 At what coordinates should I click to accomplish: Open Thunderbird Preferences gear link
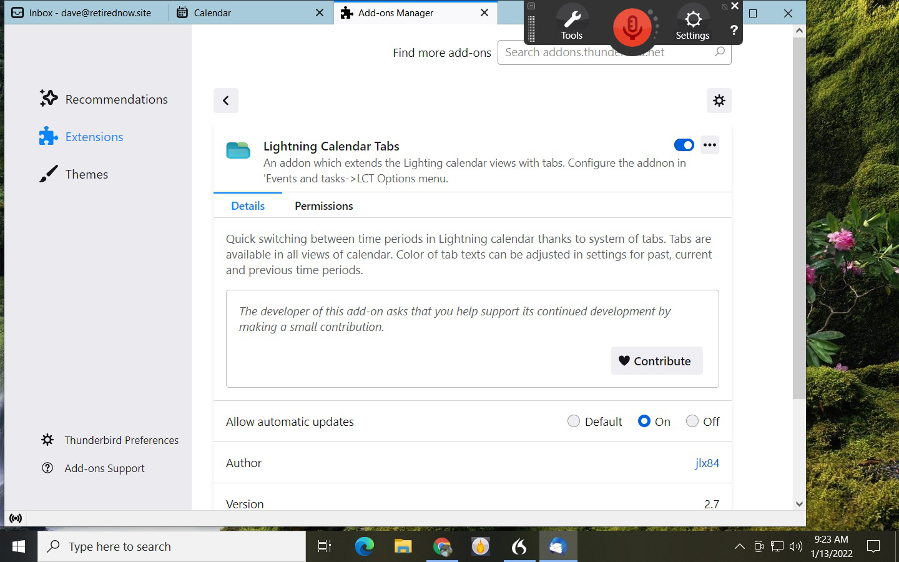[x=110, y=440]
